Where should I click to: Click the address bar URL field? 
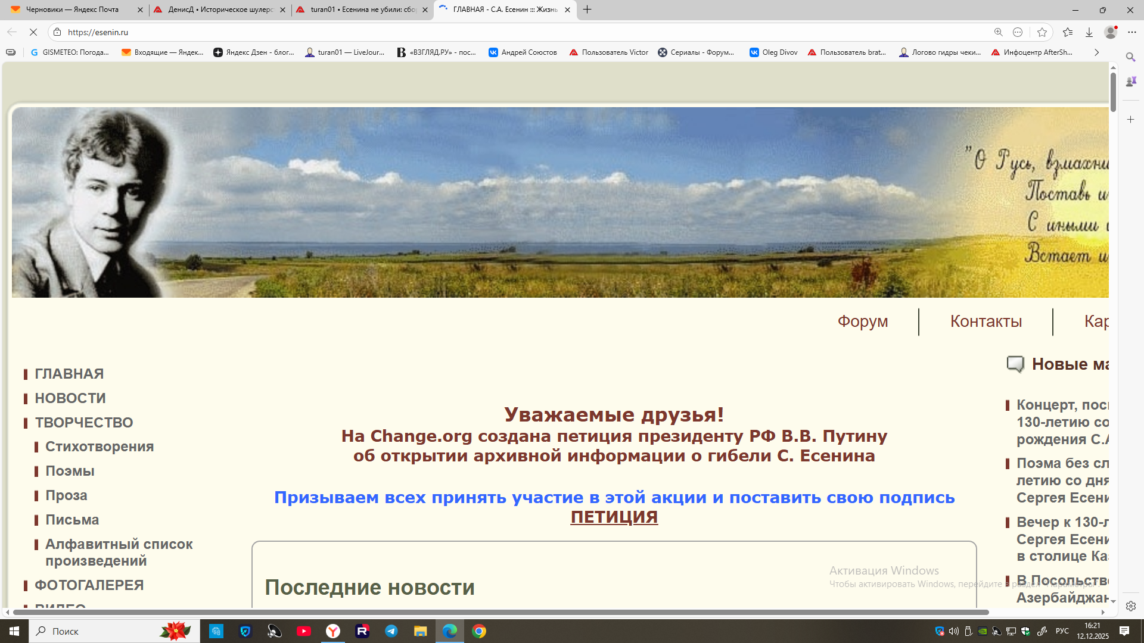477,32
